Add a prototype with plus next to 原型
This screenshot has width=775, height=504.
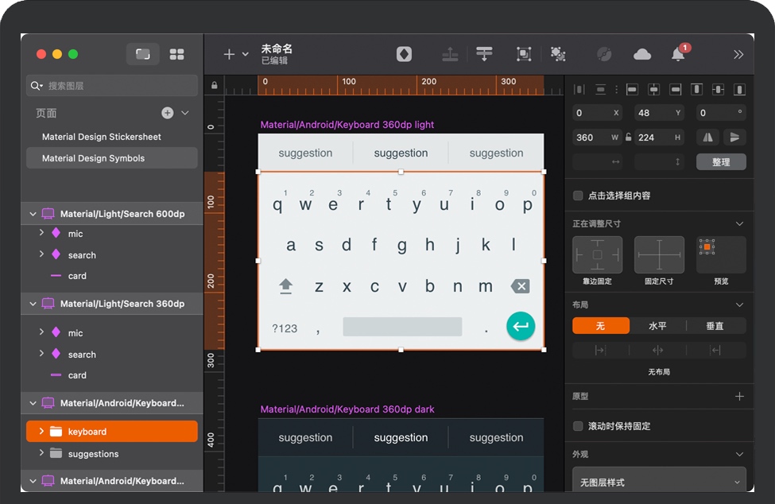[739, 396]
